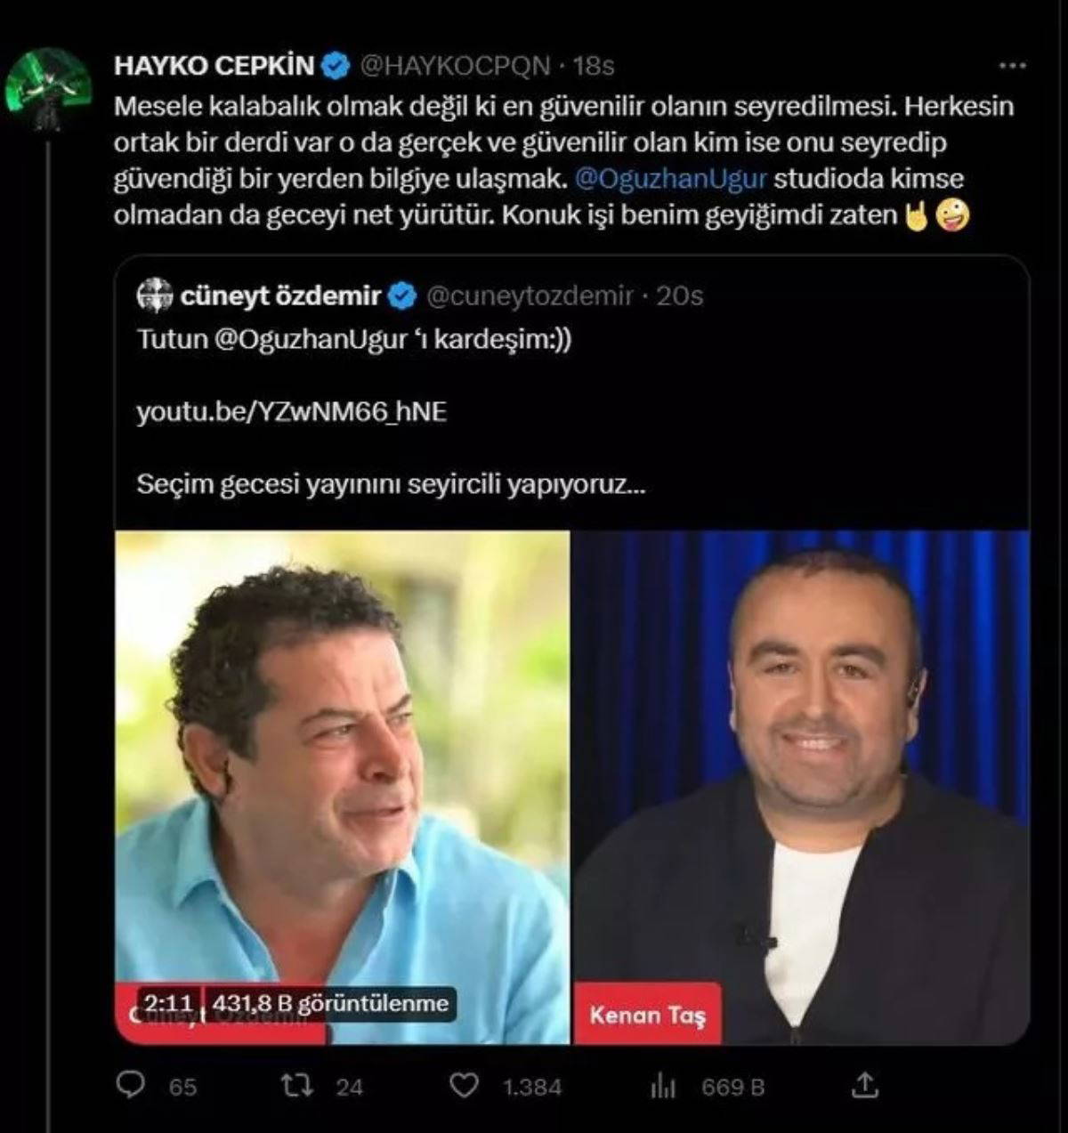Open the @cuneytozdemir handle
This screenshot has height=1133, width=1068.
(530, 295)
